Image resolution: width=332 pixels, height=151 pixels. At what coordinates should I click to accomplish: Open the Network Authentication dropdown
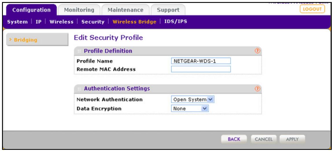coord(193,99)
